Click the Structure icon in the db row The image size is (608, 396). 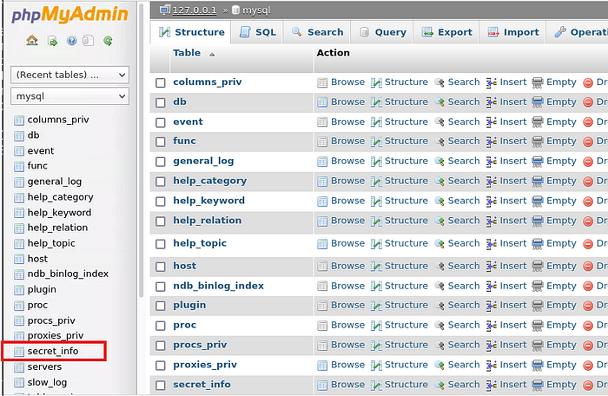pyautogui.click(x=376, y=102)
